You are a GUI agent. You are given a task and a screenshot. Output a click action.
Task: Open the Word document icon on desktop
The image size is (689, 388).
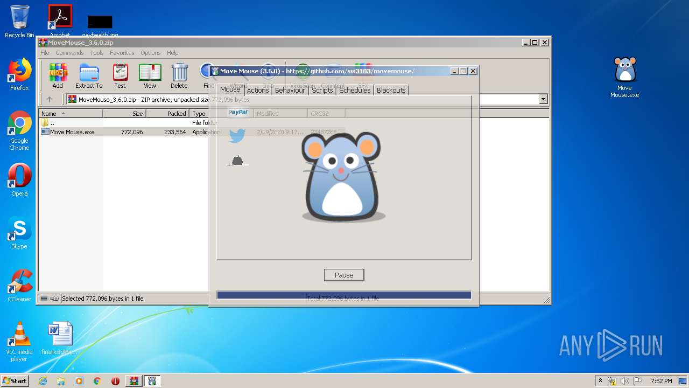click(59, 338)
